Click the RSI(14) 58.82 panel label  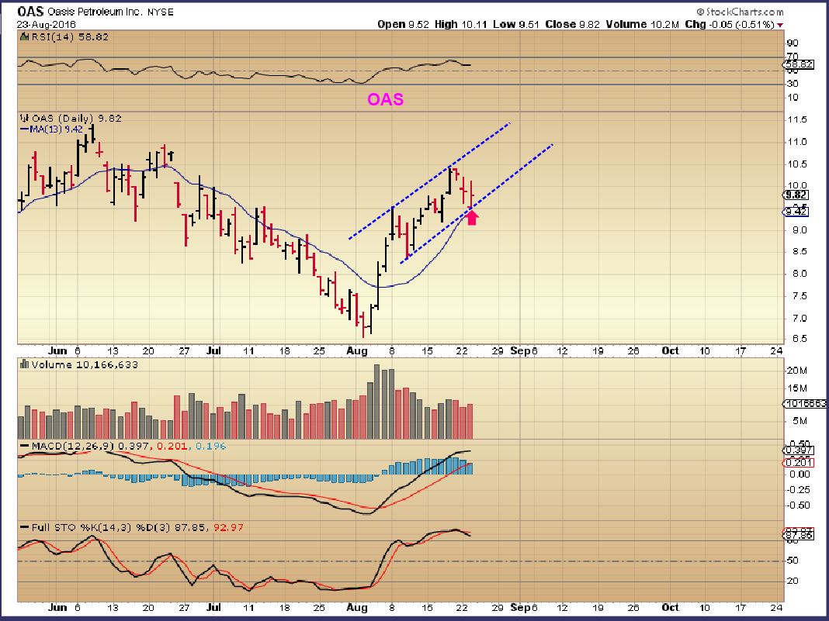70,37
